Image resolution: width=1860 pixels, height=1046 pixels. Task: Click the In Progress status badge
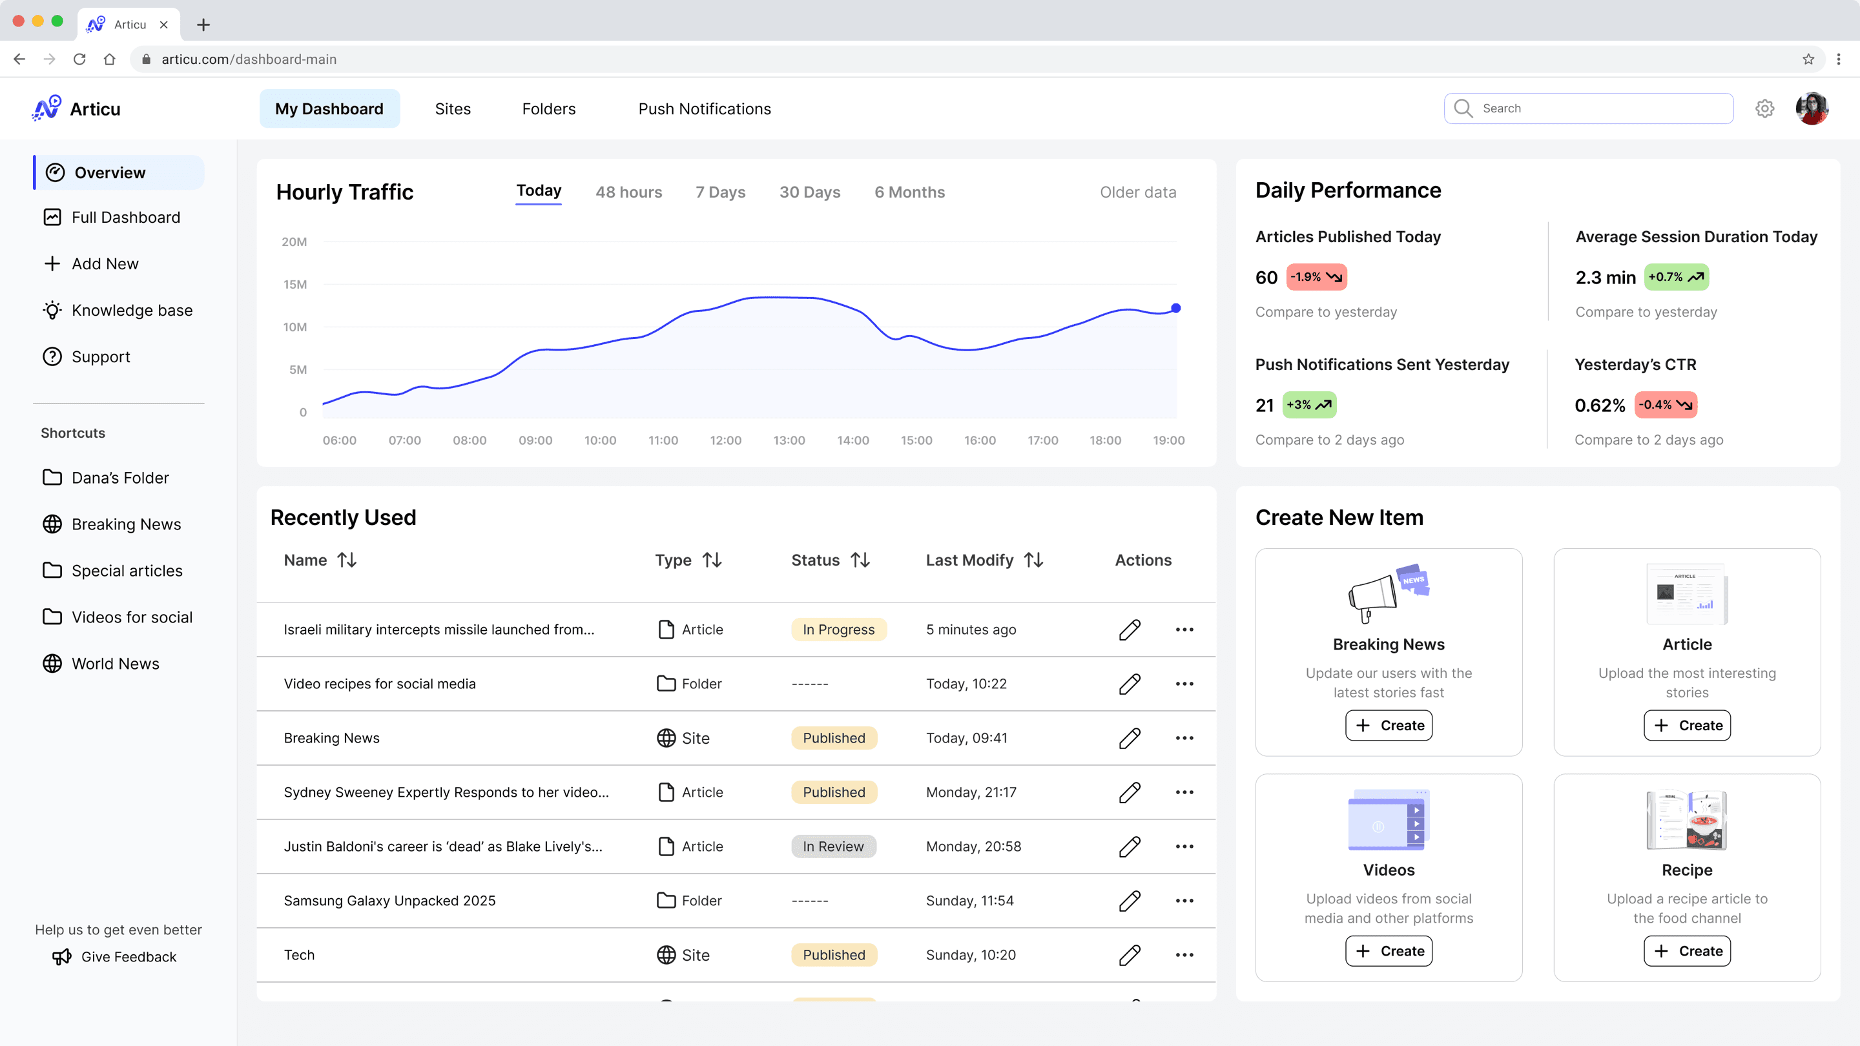[838, 630]
